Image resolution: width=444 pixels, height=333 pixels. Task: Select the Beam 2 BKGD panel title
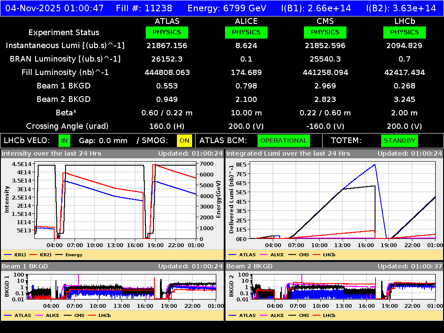click(251, 267)
